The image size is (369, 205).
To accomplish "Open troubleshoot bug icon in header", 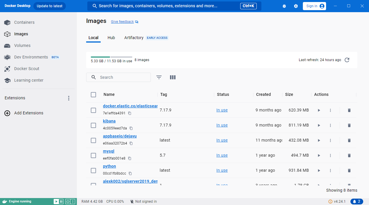I will tap(284, 6).
